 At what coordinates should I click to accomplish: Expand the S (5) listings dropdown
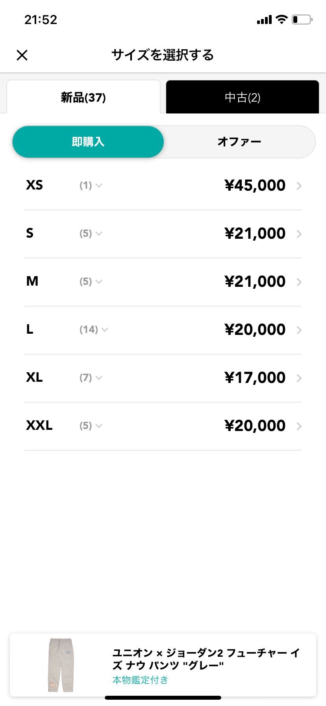tap(91, 233)
